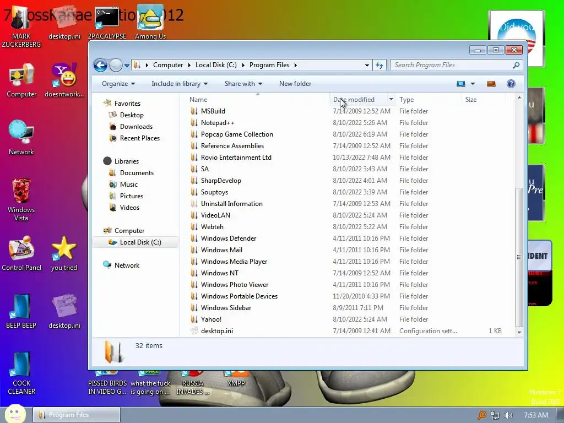Open the Organize menu
The height and width of the screenshot is (423, 564).
click(118, 84)
